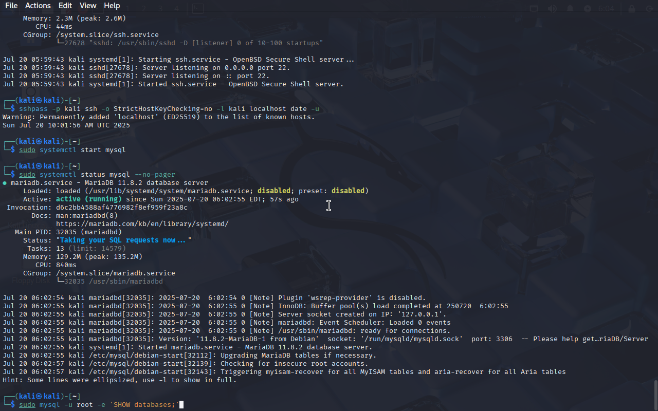Click the 'Invocation' ID d6c2bb4588af4776982f8ef959f23a8c
Viewport: 658px width, 411px height.
coord(122,208)
